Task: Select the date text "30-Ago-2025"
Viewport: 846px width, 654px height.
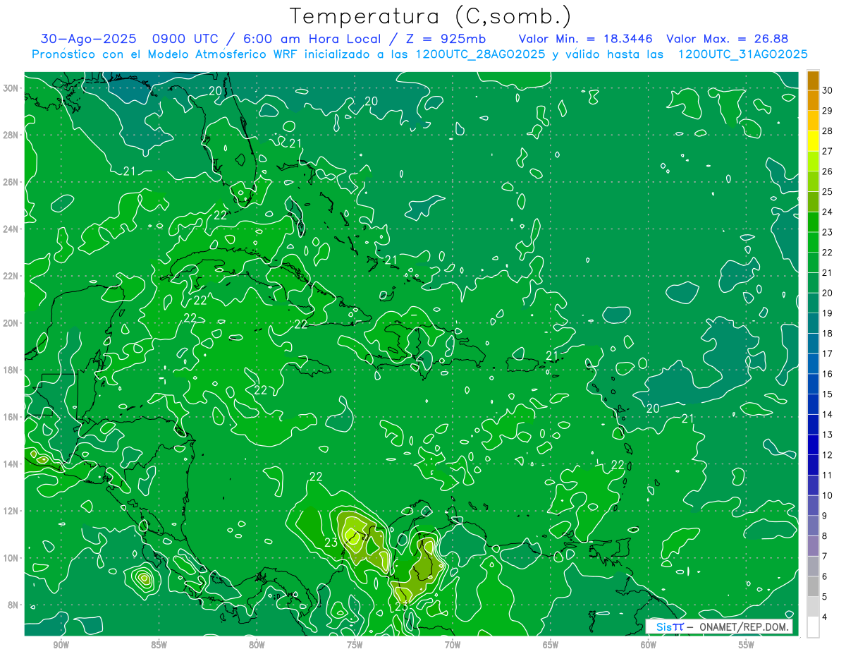Action: click(x=89, y=39)
